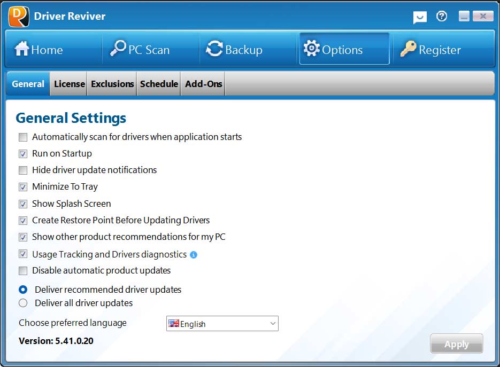The height and width of the screenshot is (367, 500).
Task: Select Deliver recommended driver updates radio
Action: 23,290
